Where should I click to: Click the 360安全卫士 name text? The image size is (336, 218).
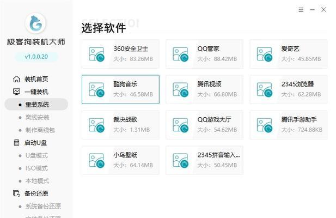[131, 49]
